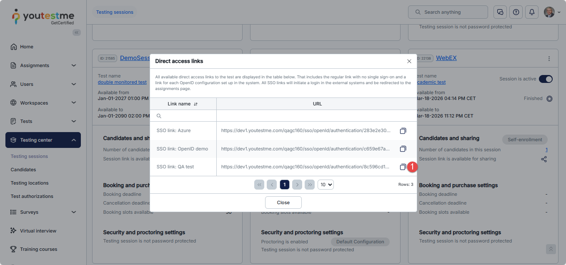Copy the SSO link: QA test URL
566x265 pixels.
point(403,167)
